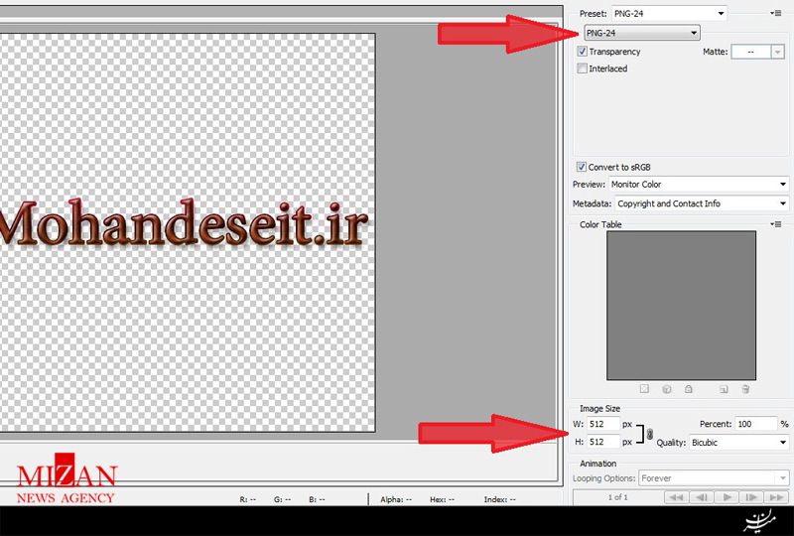Click the lock selected colors icon
Viewport: 794px width, 536px height.
tap(689, 389)
